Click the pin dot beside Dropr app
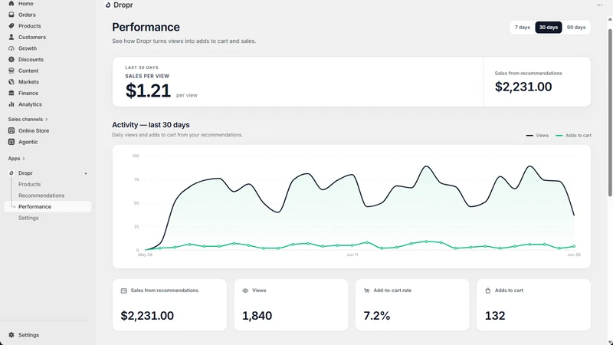The width and height of the screenshot is (613, 345). [x=86, y=173]
